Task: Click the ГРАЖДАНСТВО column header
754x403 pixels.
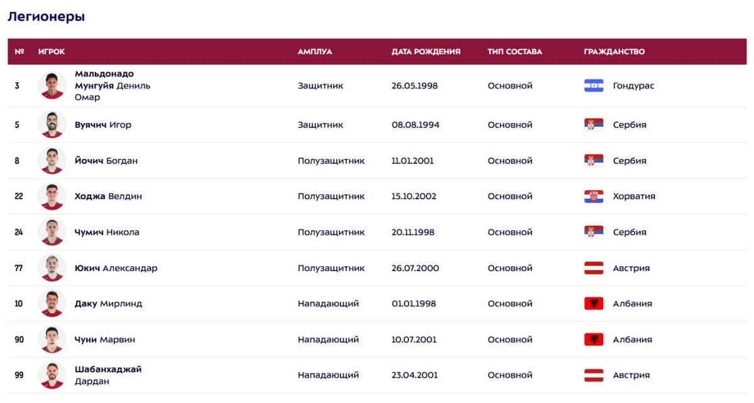Action: [614, 51]
